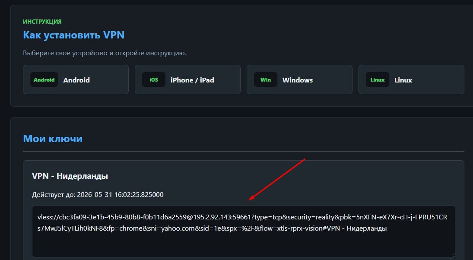Screen dimensions: 473x260
Task: Click the green Win badge icon
Action: [x=266, y=79]
